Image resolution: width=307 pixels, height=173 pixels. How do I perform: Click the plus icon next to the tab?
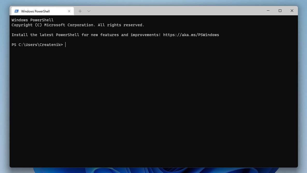tap(80, 11)
